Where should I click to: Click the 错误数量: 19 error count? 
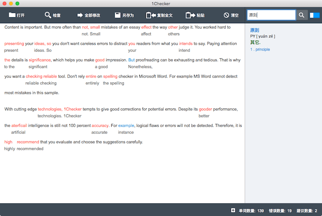coord(280,210)
